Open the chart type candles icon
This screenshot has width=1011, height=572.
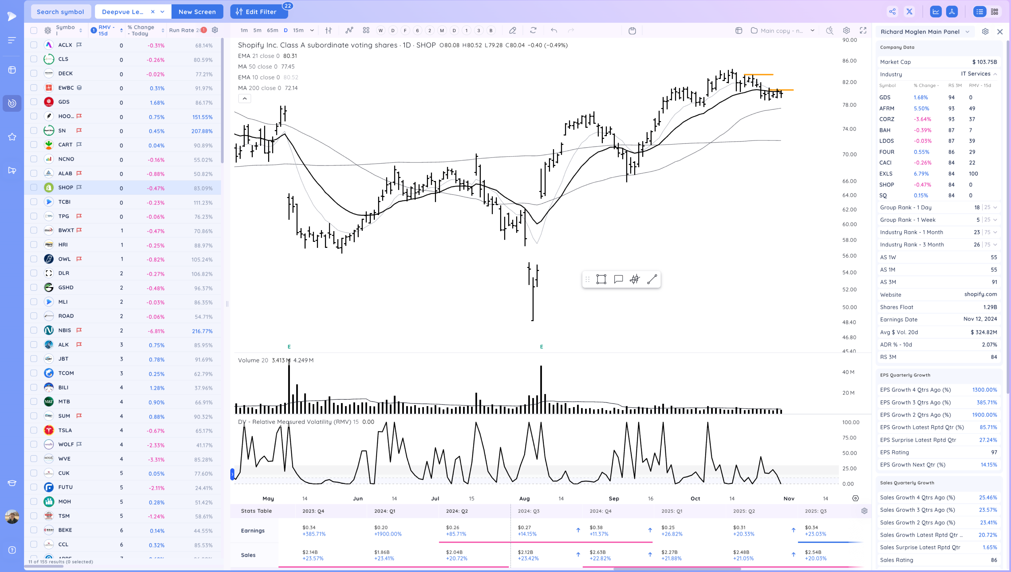click(328, 30)
